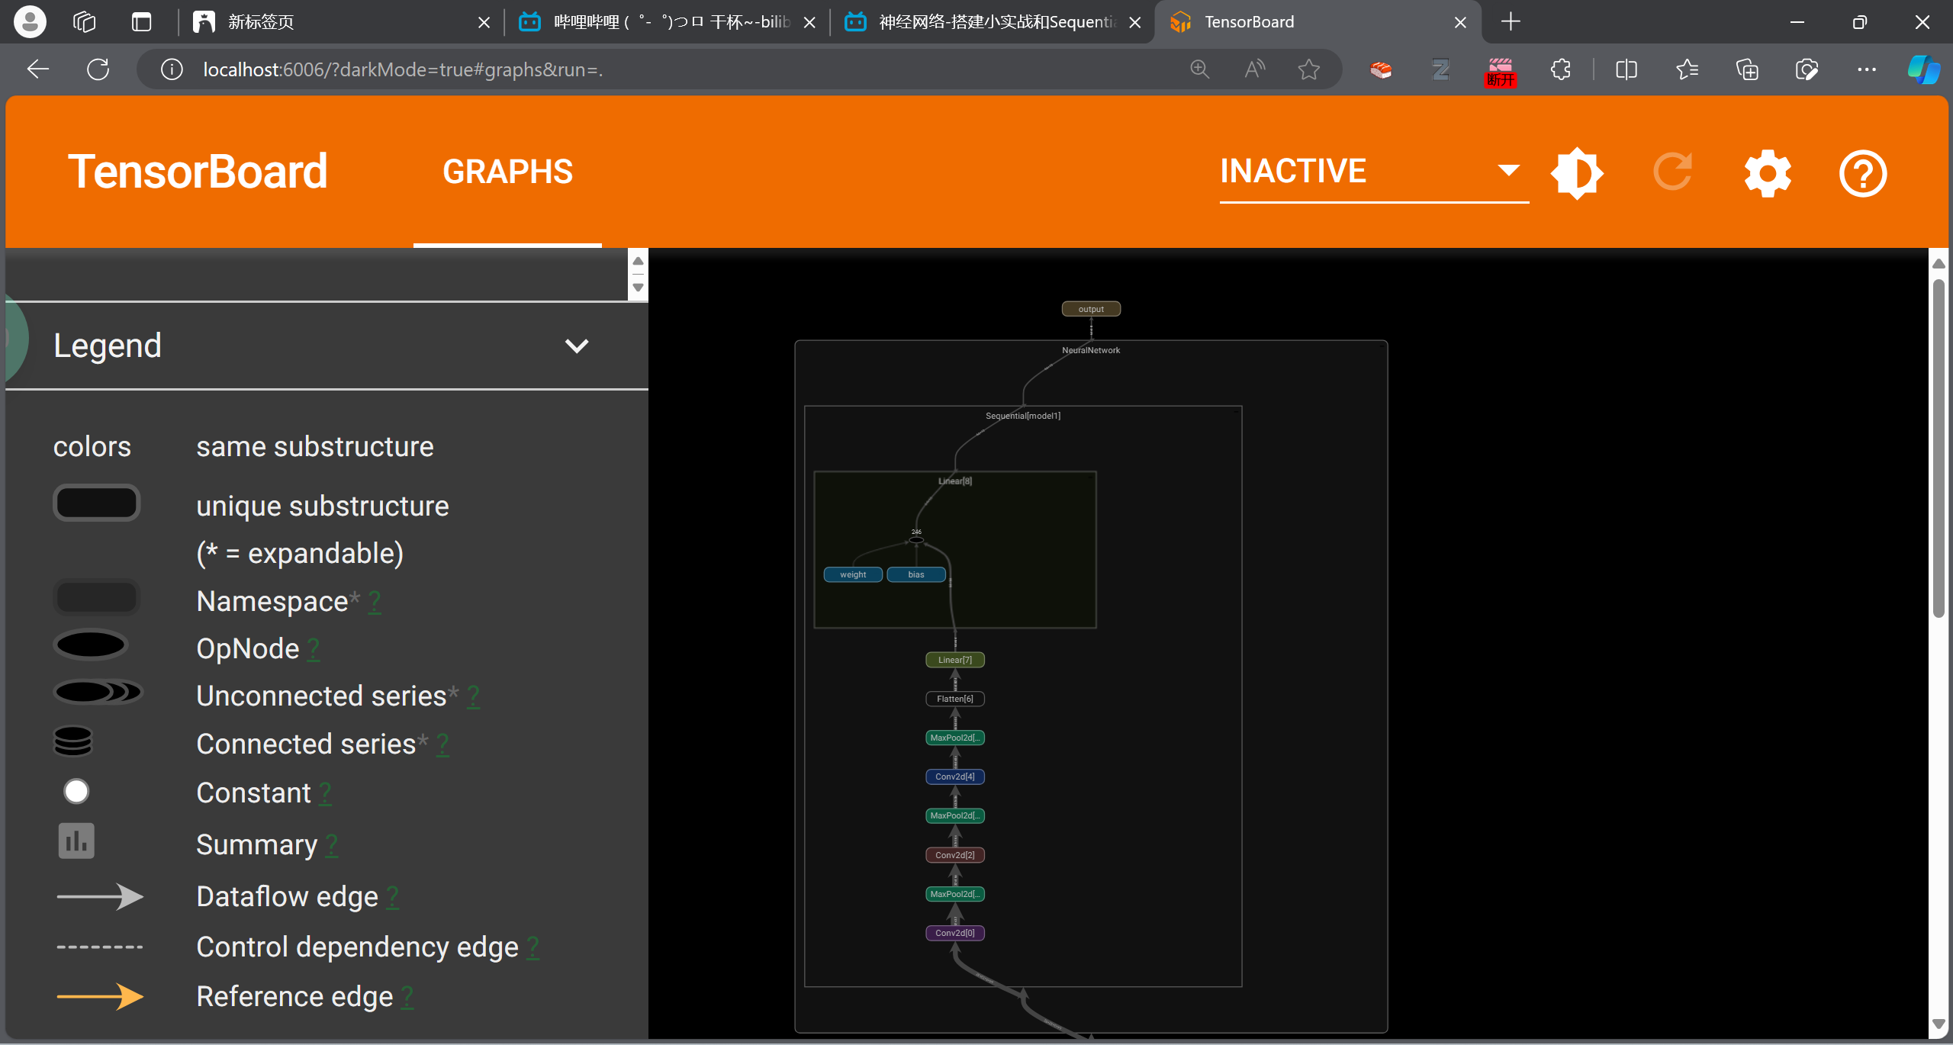Viewport: 1953px width, 1045px height.
Task: Click the Connected series help question mark
Action: click(442, 744)
